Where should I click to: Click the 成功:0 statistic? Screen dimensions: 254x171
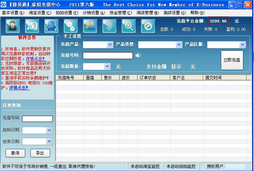click(x=188, y=29)
